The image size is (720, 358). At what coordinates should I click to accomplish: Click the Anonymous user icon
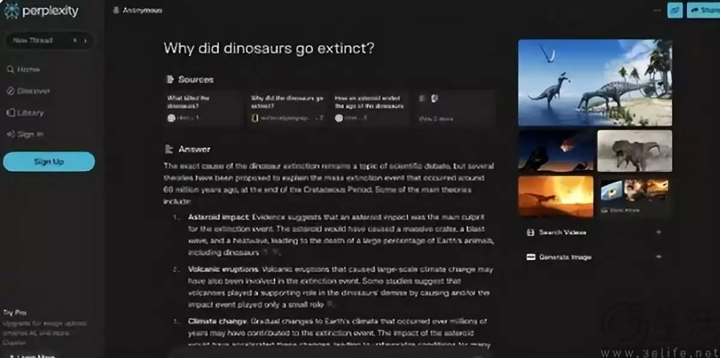click(x=115, y=11)
